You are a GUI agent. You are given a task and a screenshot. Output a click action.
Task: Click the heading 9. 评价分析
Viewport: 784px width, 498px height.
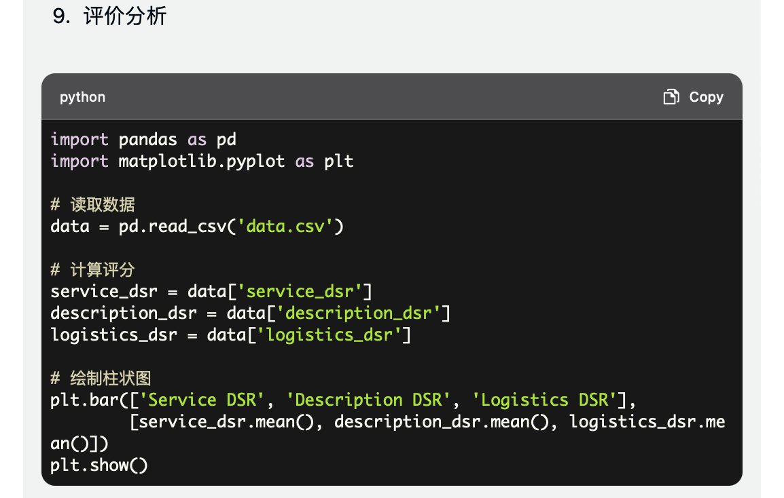coord(109,16)
